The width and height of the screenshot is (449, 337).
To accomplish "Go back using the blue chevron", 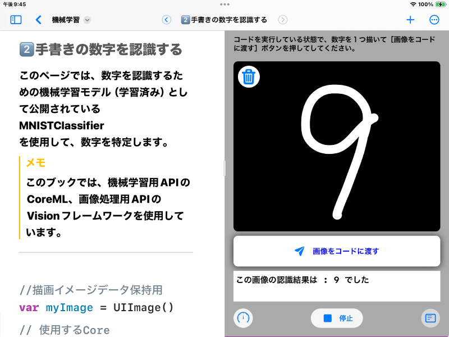I will (x=38, y=20).
